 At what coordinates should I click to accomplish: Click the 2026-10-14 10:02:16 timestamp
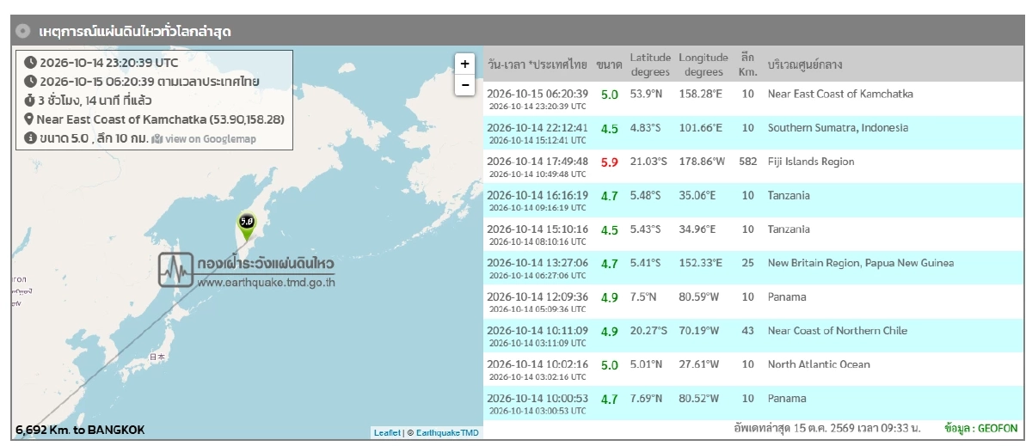[537, 364]
